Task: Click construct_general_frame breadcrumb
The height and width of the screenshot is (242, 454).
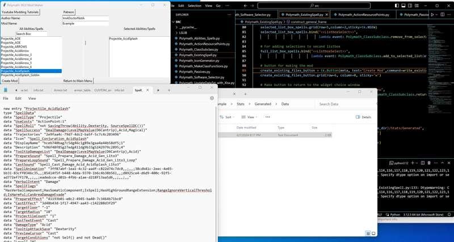Action: click(309, 22)
